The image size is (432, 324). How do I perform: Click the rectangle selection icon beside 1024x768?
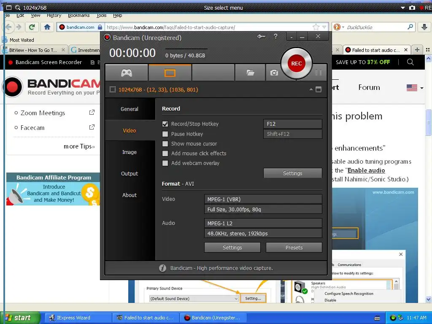(x=112, y=89)
